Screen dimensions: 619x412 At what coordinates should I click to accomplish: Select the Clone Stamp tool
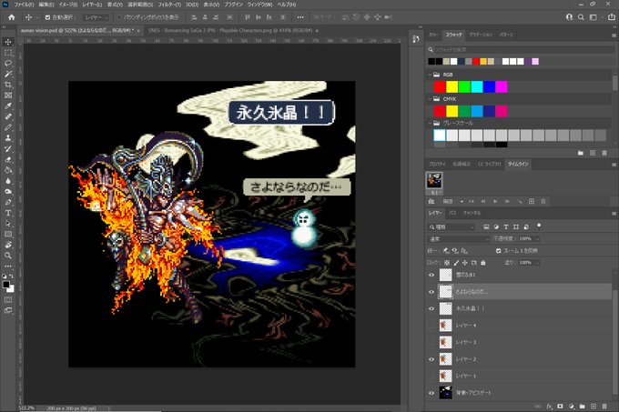[x=8, y=138]
